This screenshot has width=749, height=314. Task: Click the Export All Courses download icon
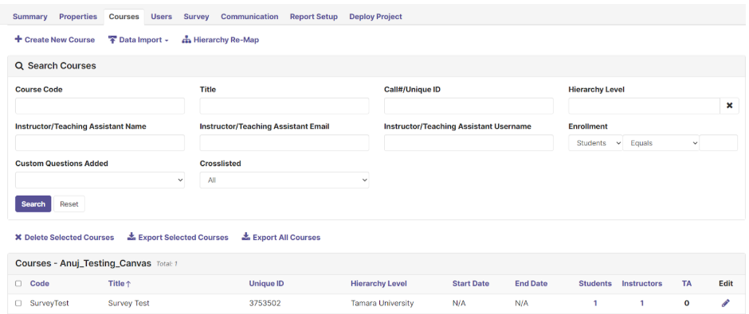point(246,237)
